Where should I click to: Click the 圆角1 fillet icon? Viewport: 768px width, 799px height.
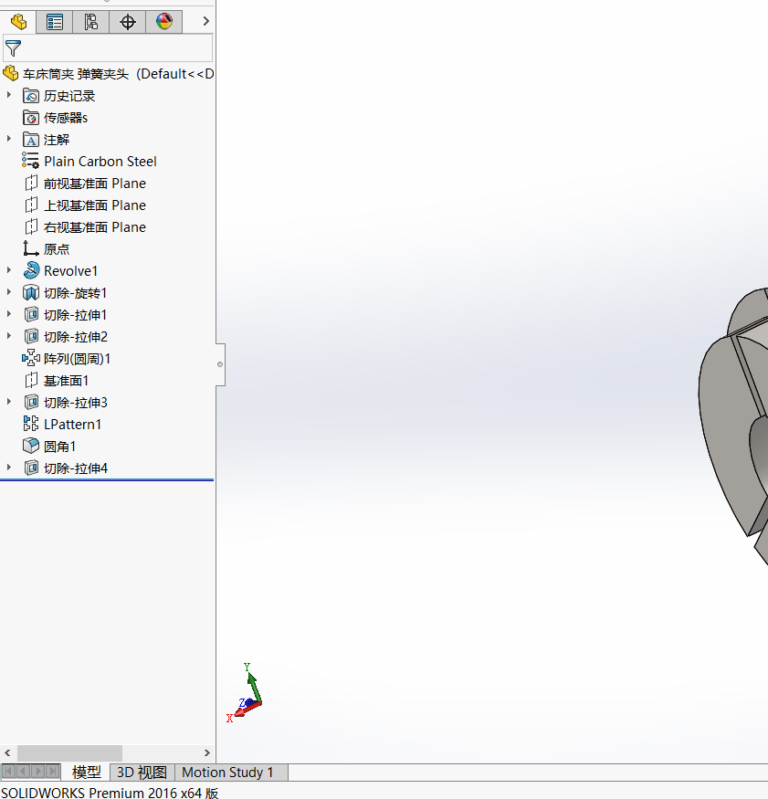tap(31, 446)
